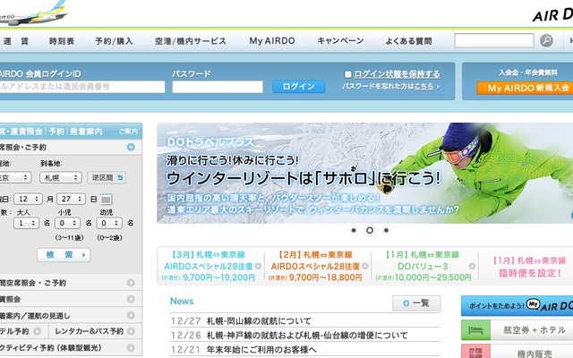Open the 小児 passenger count dropdown
The image size is (573, 358).
click(68, 223)
